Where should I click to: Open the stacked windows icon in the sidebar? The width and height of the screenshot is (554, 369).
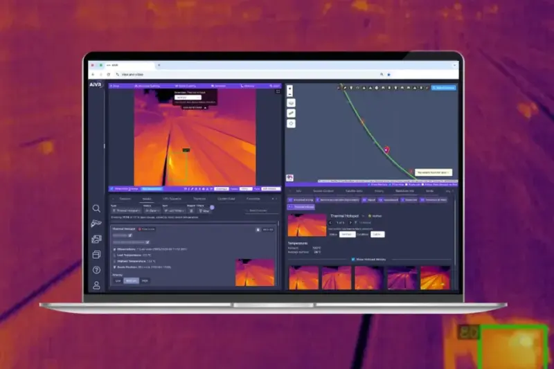[96, 254]
